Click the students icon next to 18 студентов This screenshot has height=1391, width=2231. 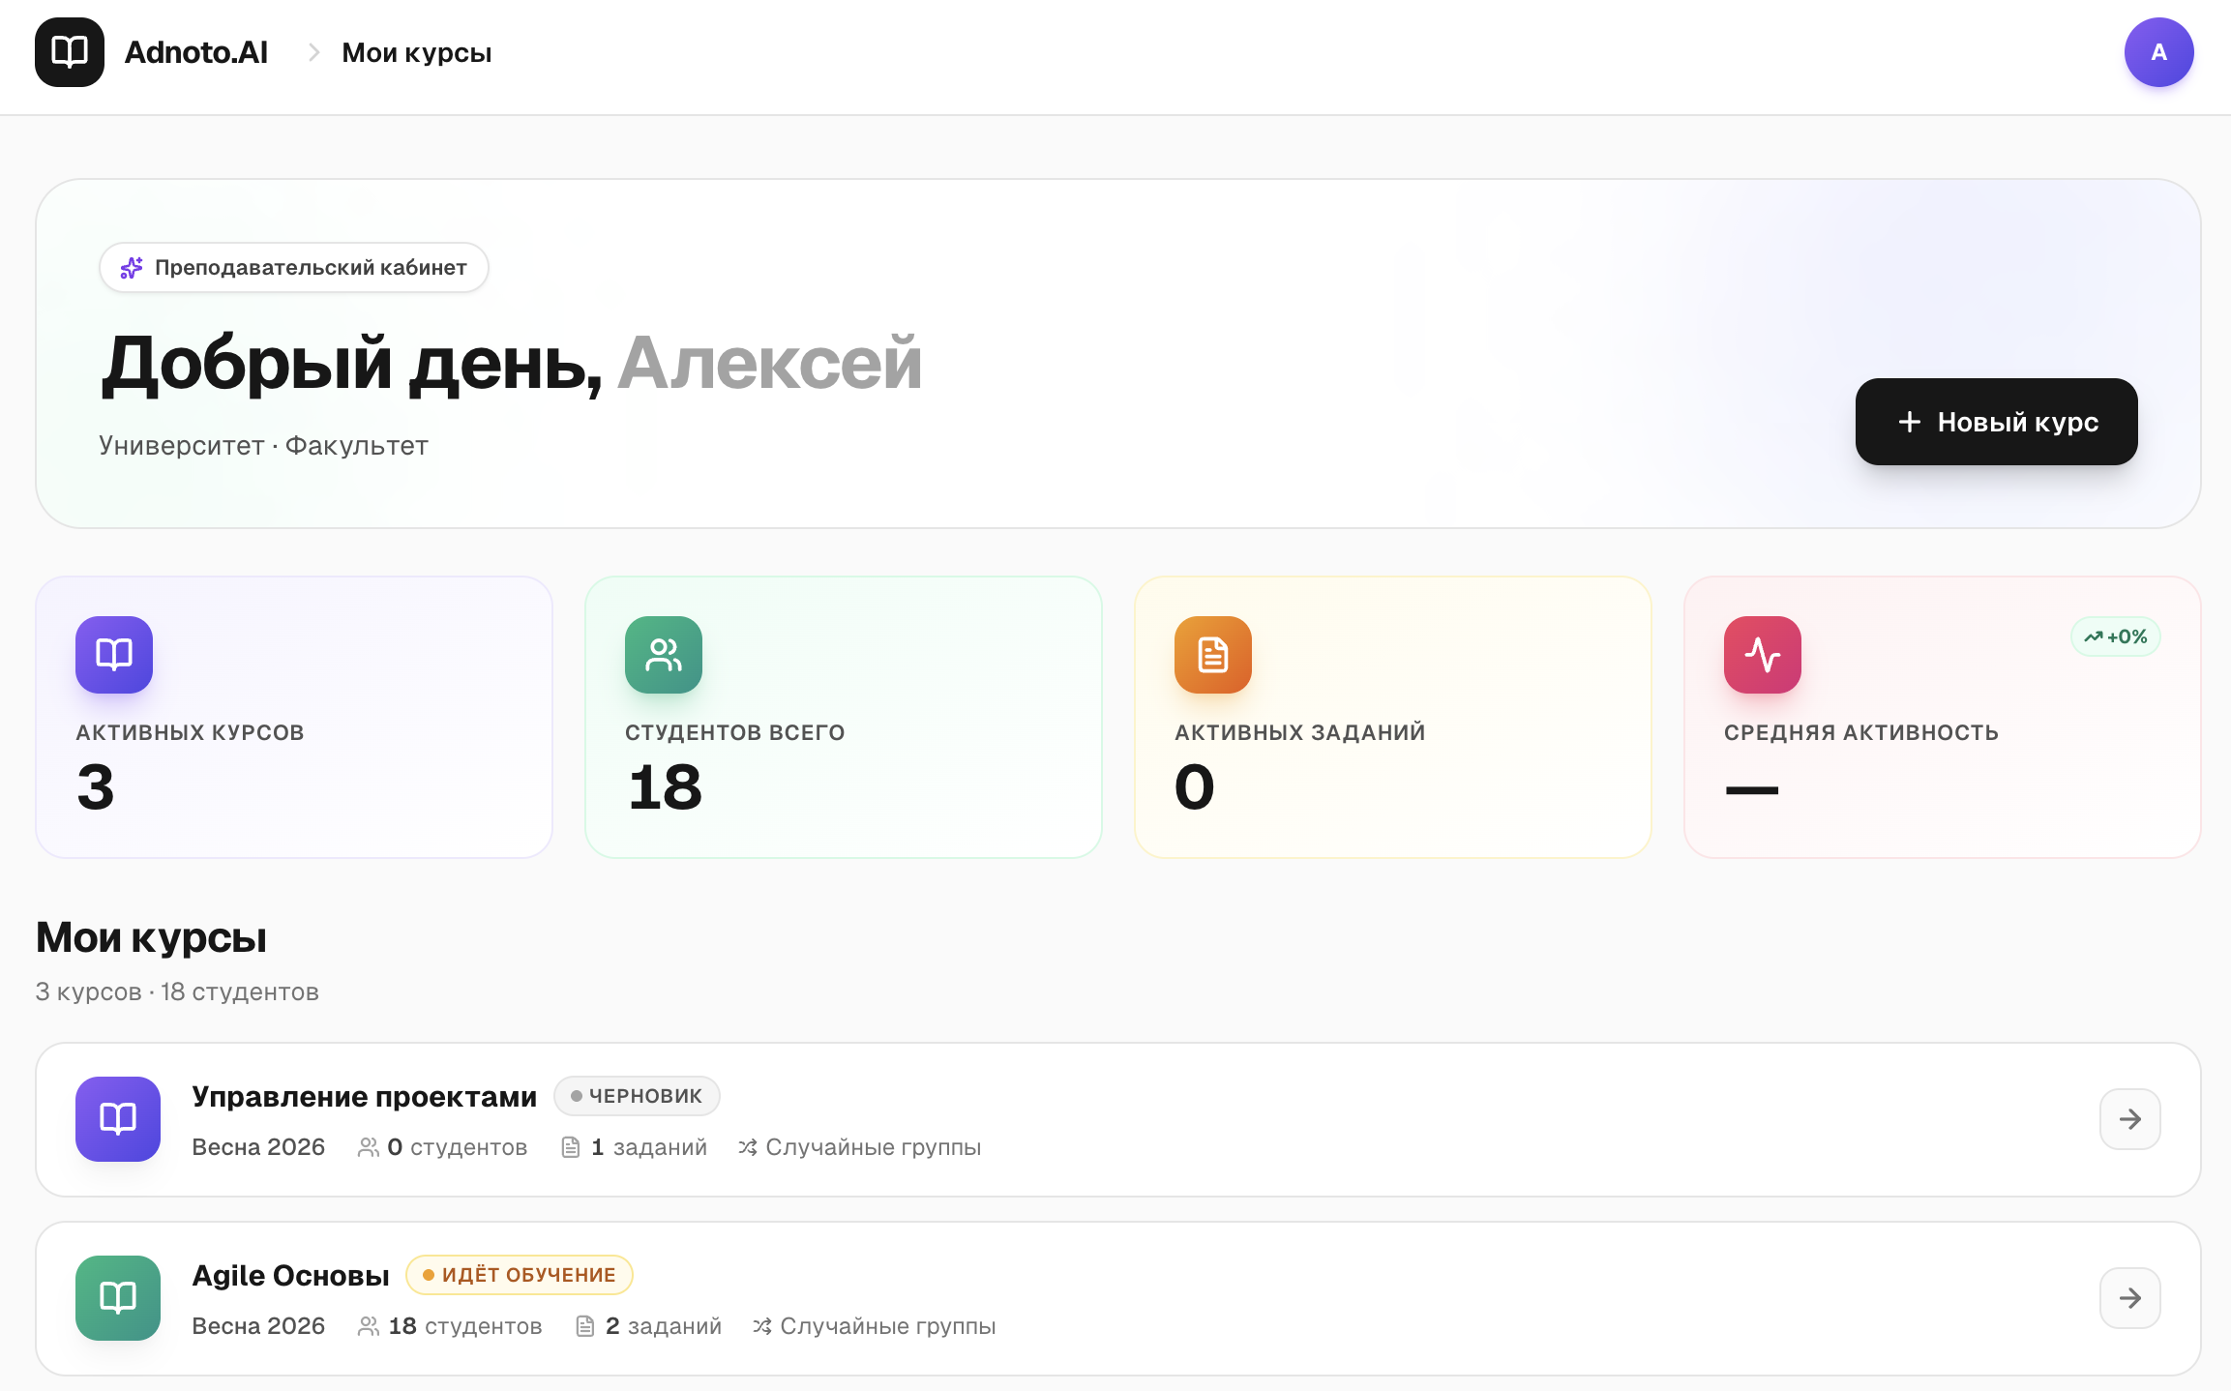[369, 1326]
